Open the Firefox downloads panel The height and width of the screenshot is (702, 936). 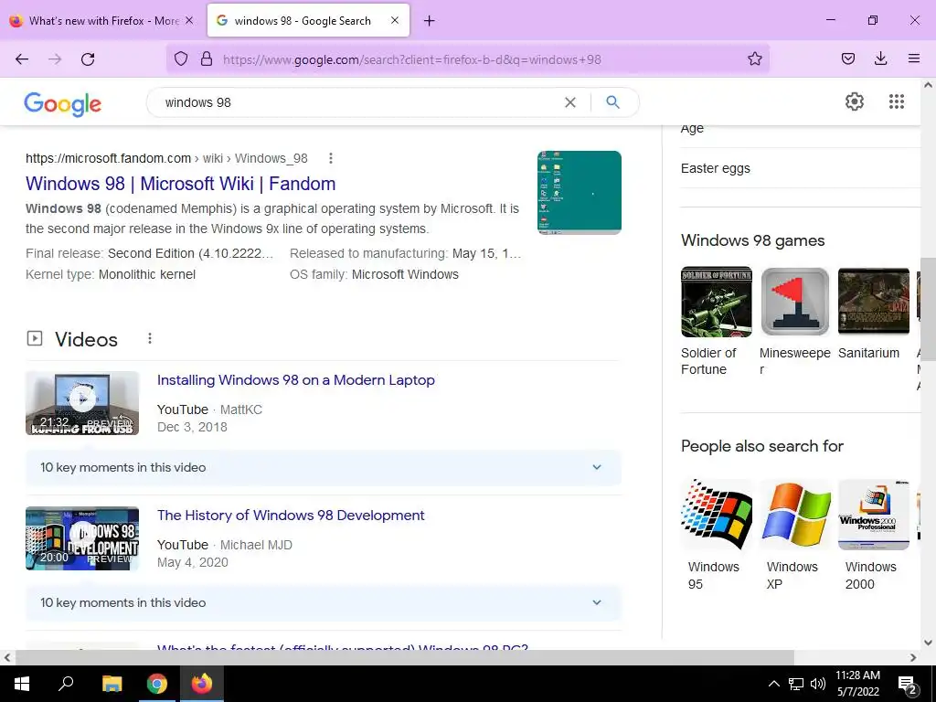tap(880, 58)
